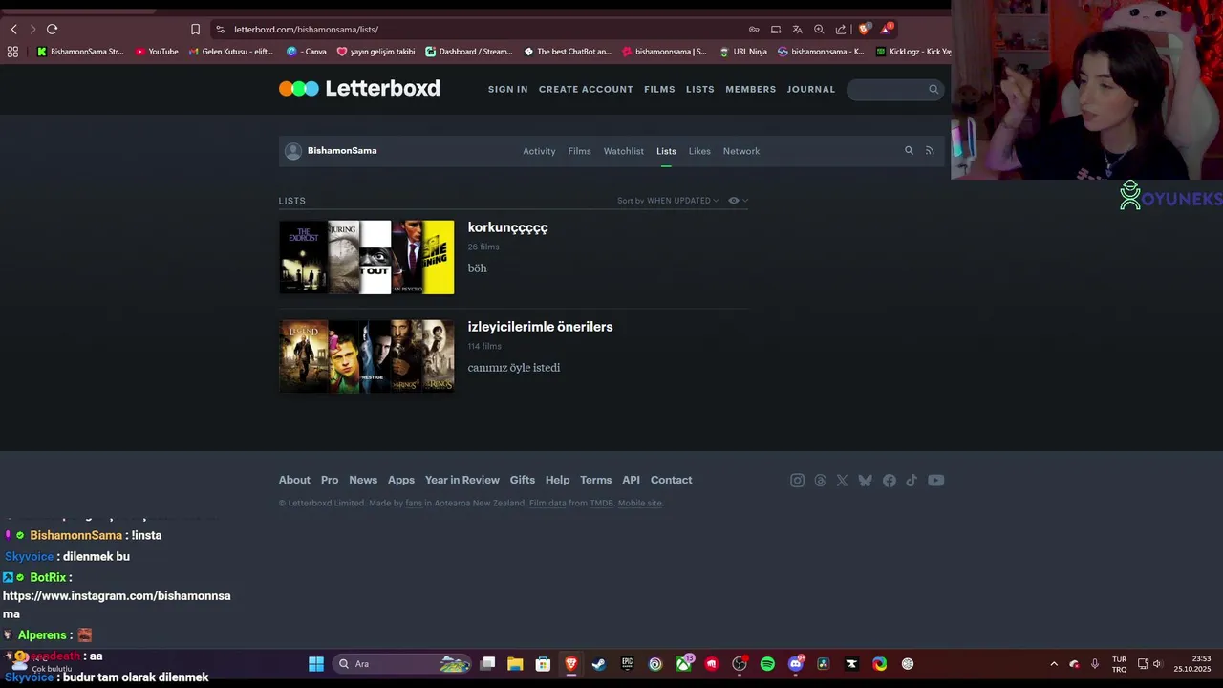
Task: Open Letterboxd YouTube footer icon
Action: (936, 481)
